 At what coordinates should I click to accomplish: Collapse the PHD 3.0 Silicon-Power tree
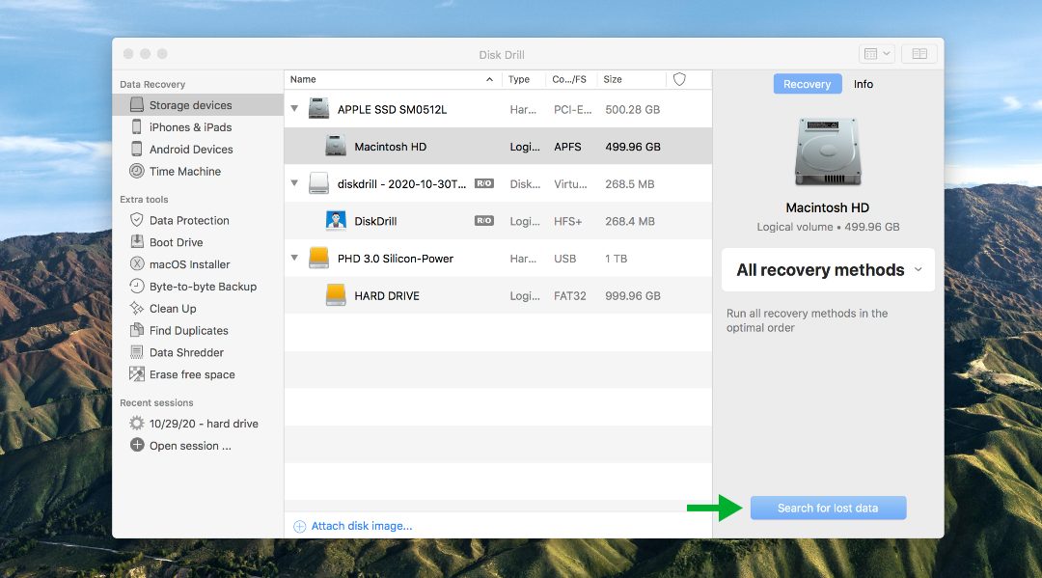(294, 257)
